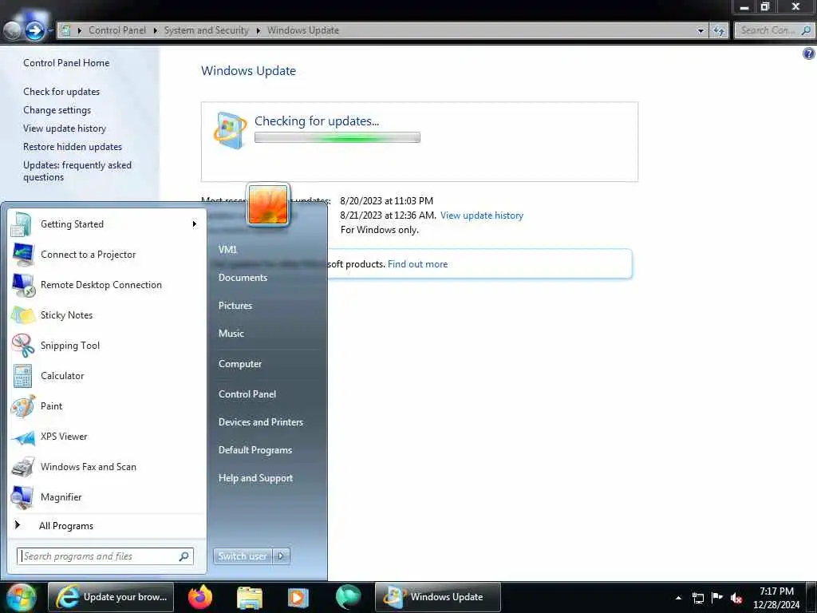Click the network tray icon
Viewport: 817px width, 613px height.
coord(697,598)
